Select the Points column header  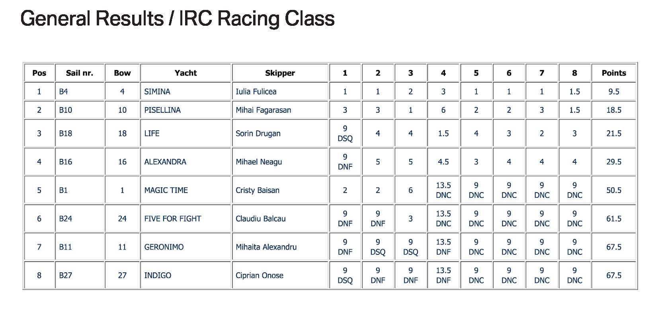(613, 73)
